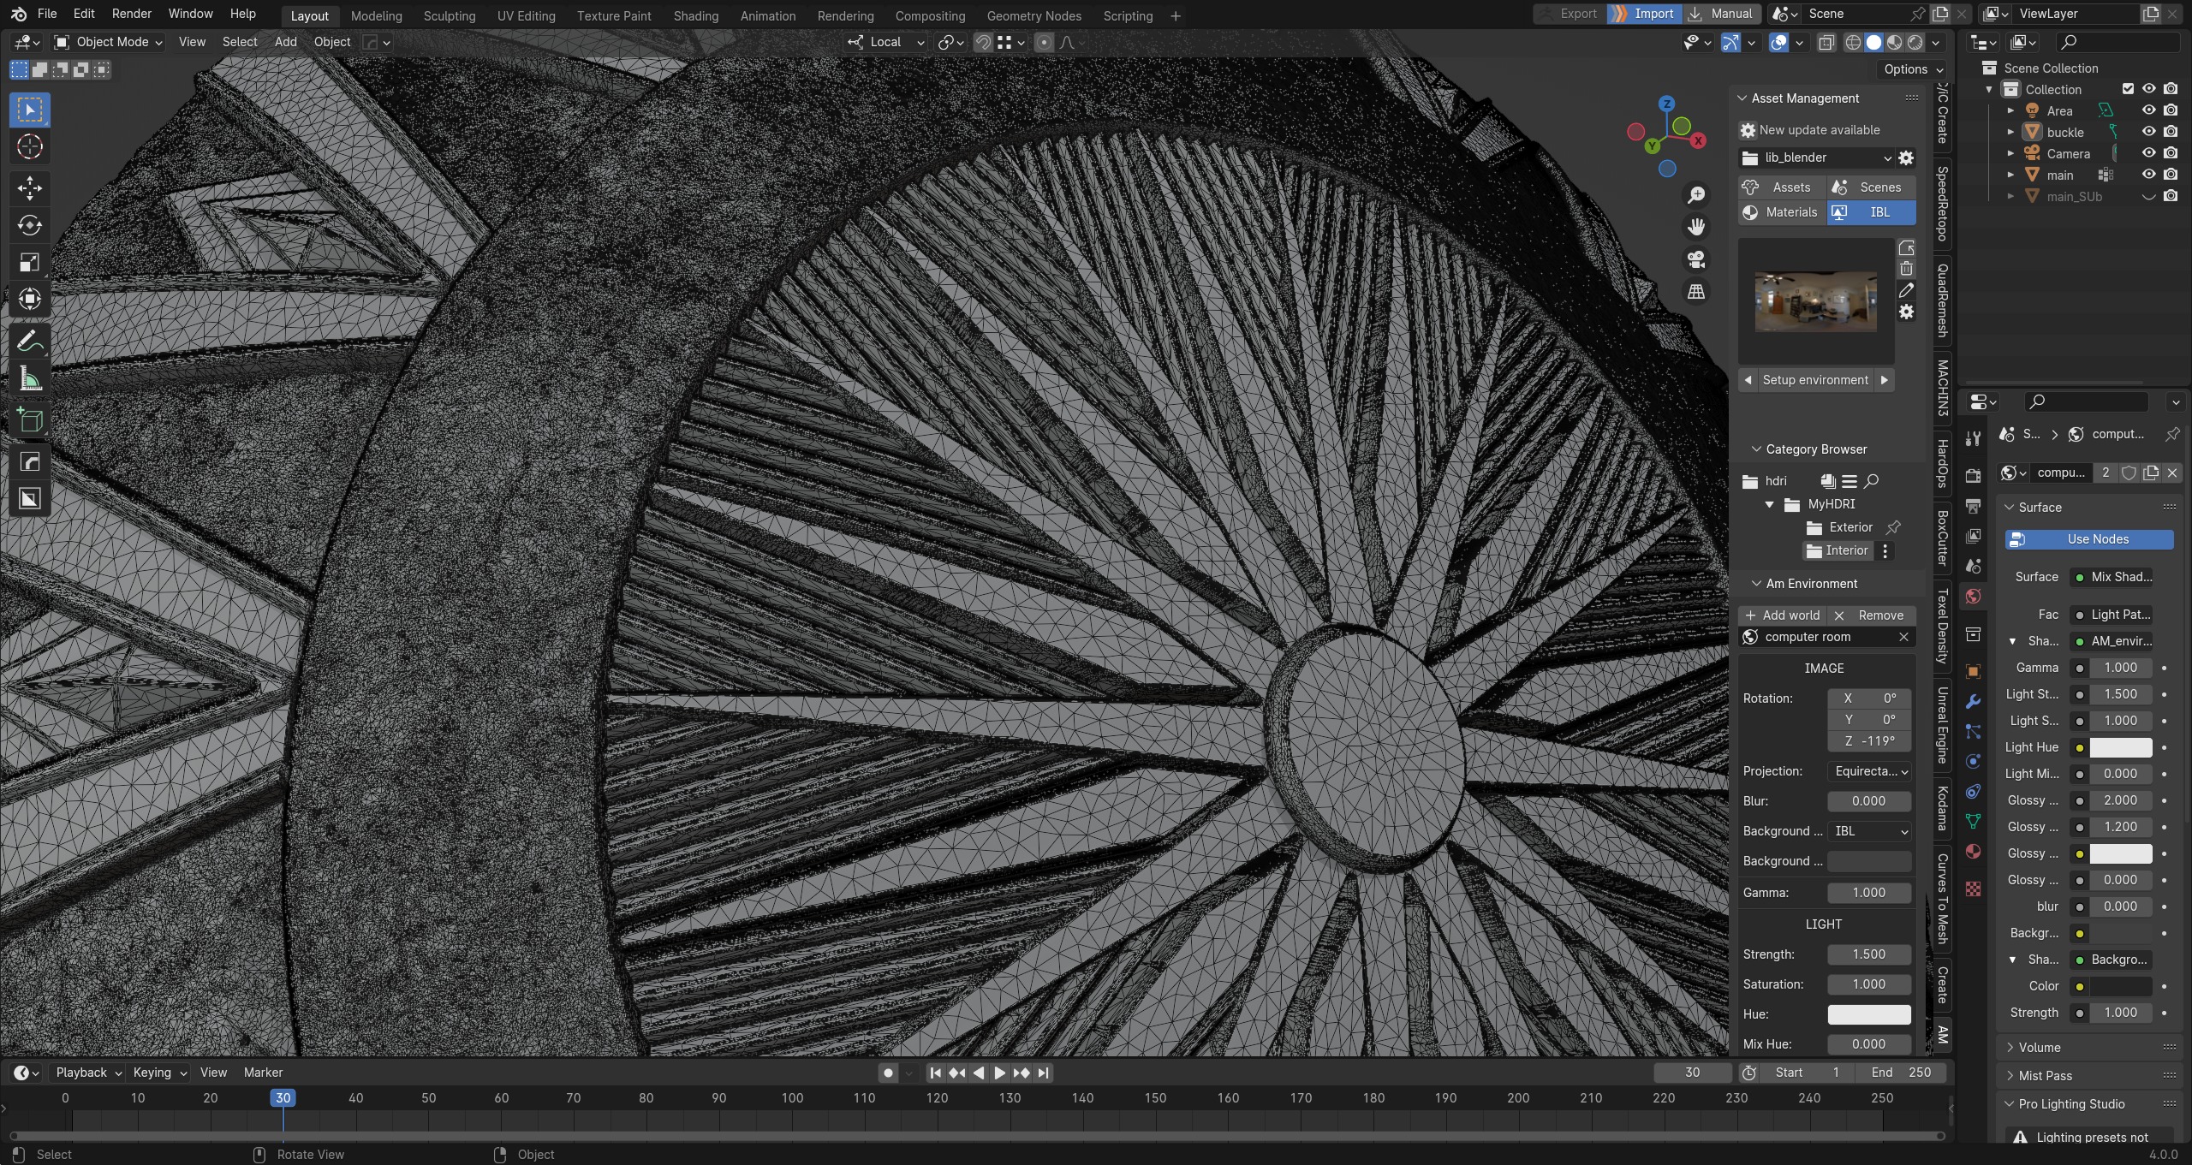Open the IBL tab in Asset Management

click(x=1872, y=212)
